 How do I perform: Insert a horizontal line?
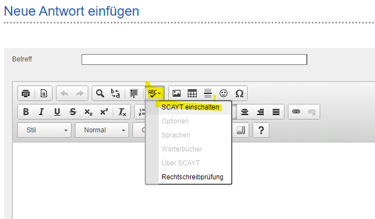(208, 93)
